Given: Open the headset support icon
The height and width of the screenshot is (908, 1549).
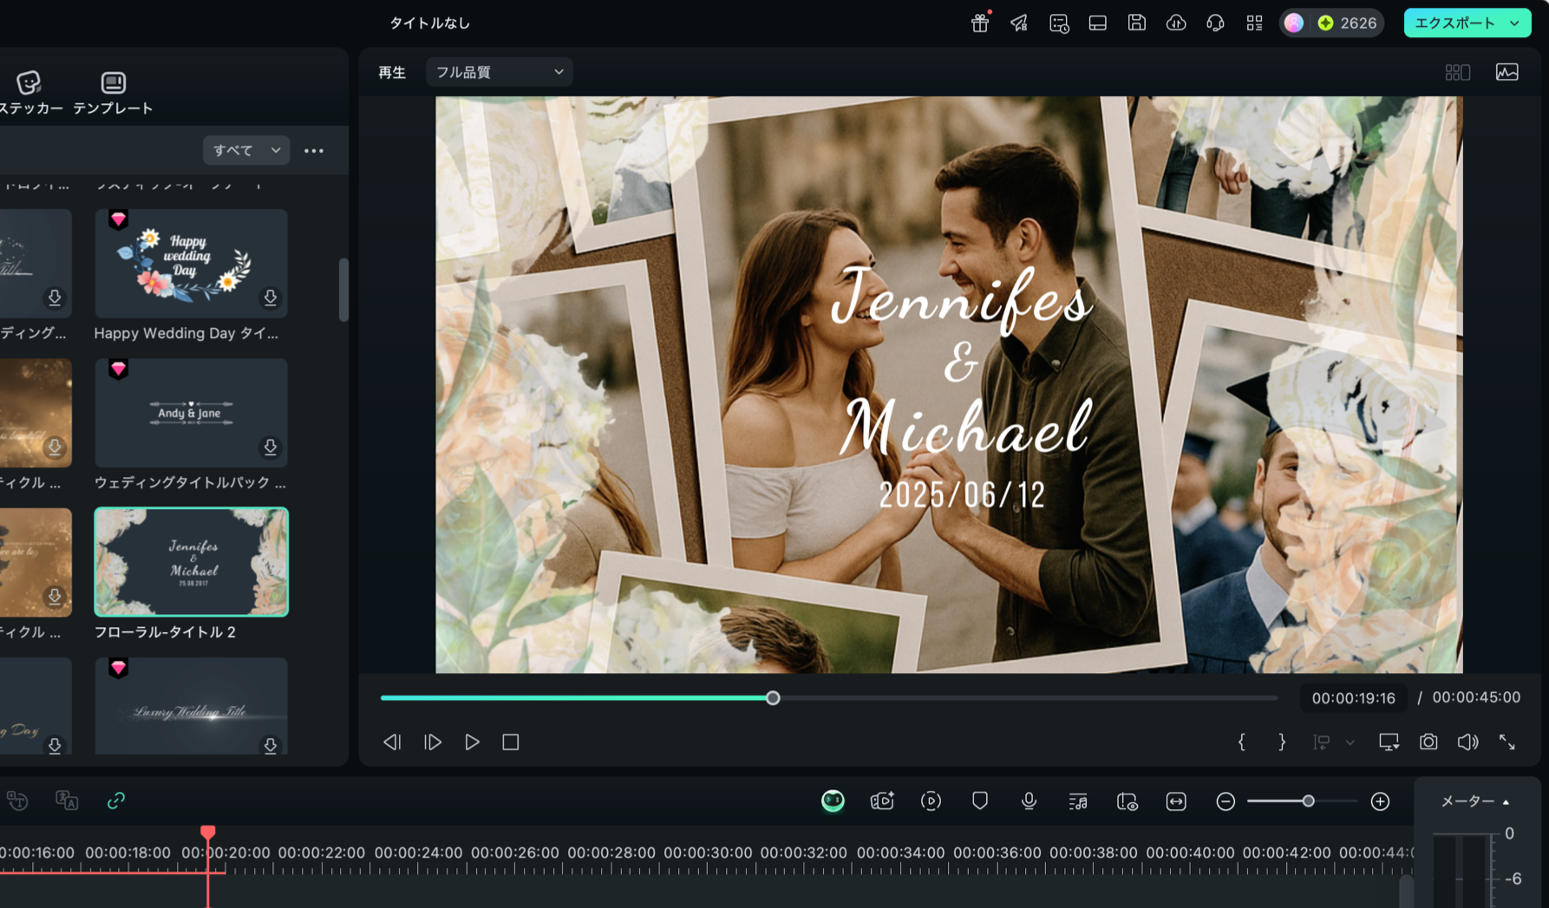Looking at the screenshot, I should pos(1215,23).
